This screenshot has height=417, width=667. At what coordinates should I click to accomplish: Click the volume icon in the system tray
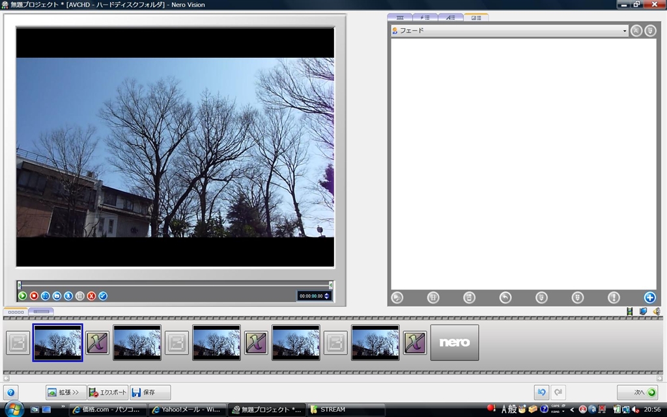[636, 410]
